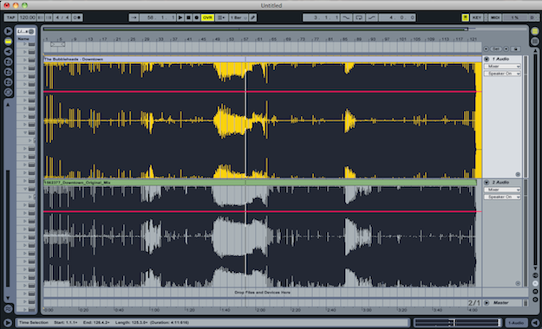Open the 1 Bar quantization dropdown
The height and width of the screenshot is (329, 542).
pos(238,17)
